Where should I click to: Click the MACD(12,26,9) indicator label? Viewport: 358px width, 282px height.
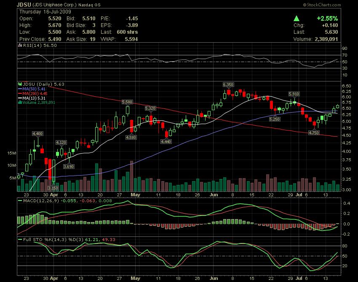point(41,201)
